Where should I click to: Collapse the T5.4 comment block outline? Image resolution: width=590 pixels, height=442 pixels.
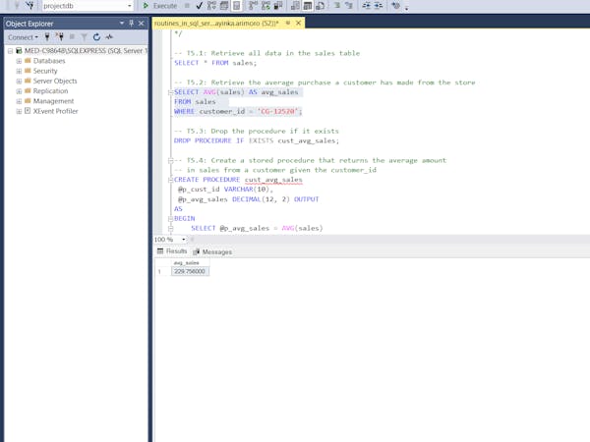coord(170,160)
